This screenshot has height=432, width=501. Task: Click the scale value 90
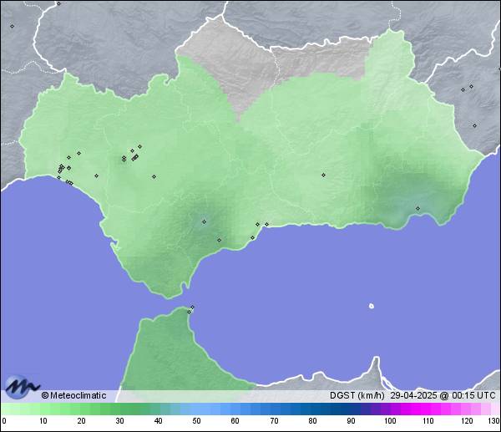pyautogui.click(x=351, y=421)
